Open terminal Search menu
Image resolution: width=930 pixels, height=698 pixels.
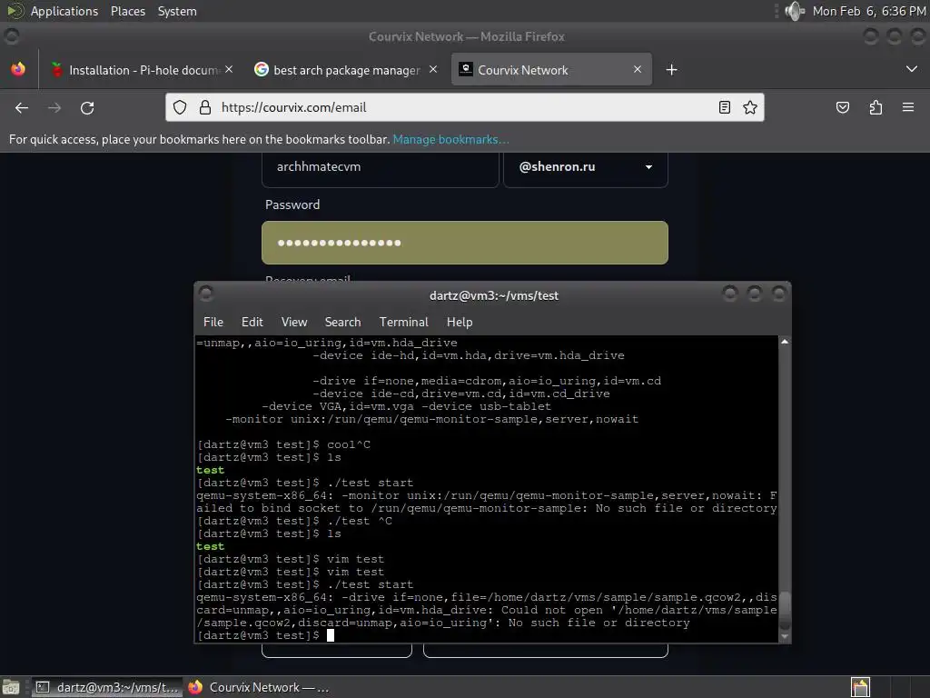[x=342, y=322]
